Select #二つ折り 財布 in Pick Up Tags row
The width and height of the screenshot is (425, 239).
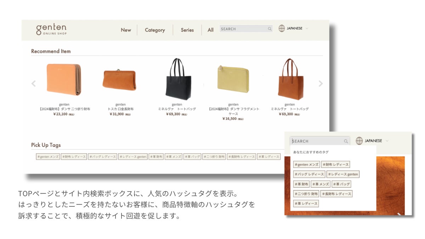click(214, 157)
